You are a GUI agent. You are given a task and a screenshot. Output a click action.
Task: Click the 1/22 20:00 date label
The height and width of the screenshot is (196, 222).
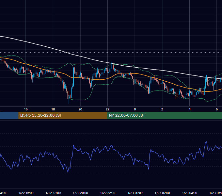(80, 193)
